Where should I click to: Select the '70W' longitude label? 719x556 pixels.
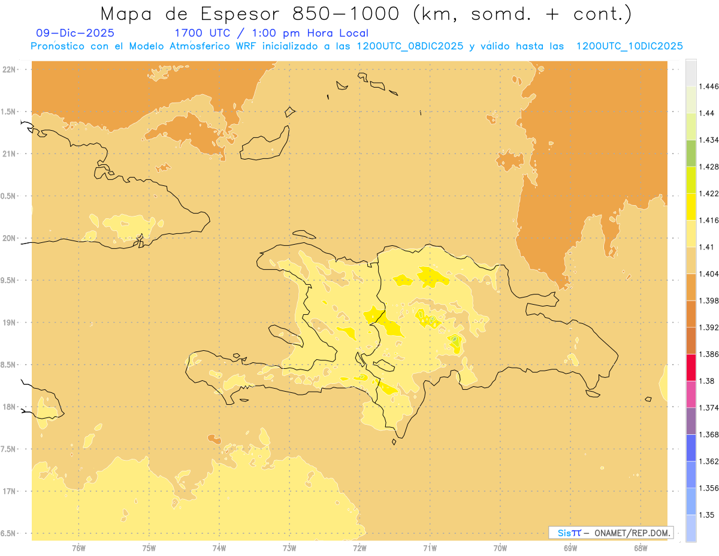tap(500, 548)
